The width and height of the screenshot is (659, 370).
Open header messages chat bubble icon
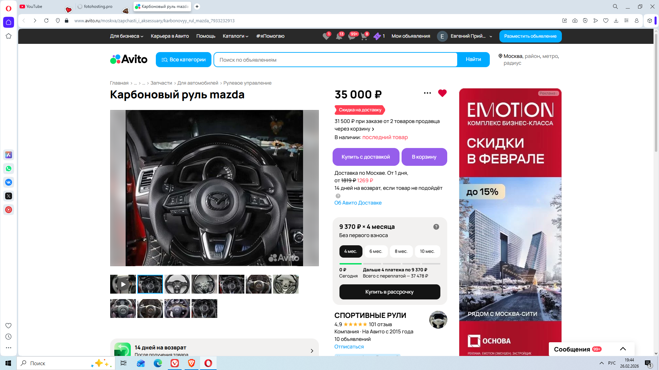click(352, 36)
